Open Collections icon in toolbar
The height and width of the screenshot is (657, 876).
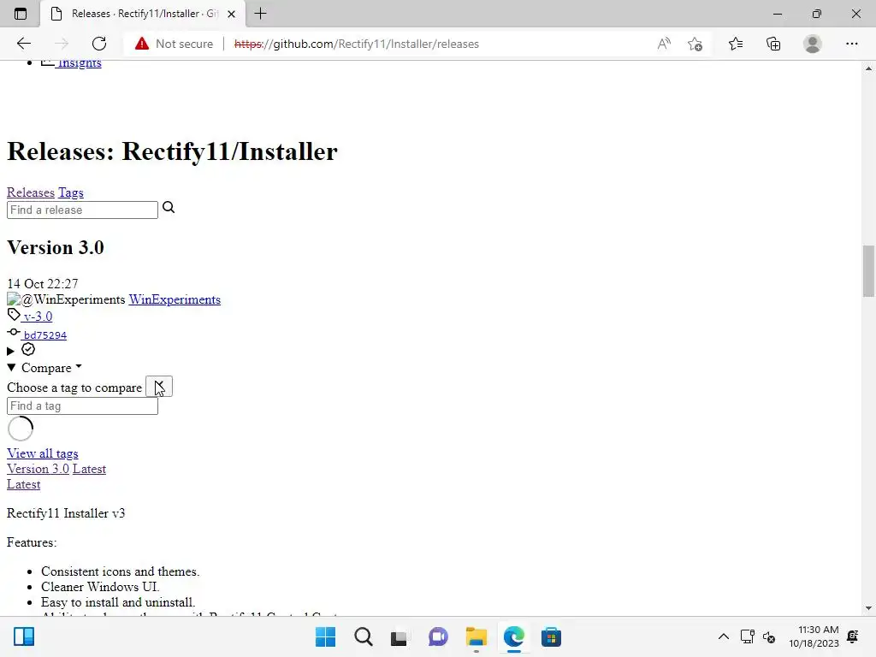[773, 44]
